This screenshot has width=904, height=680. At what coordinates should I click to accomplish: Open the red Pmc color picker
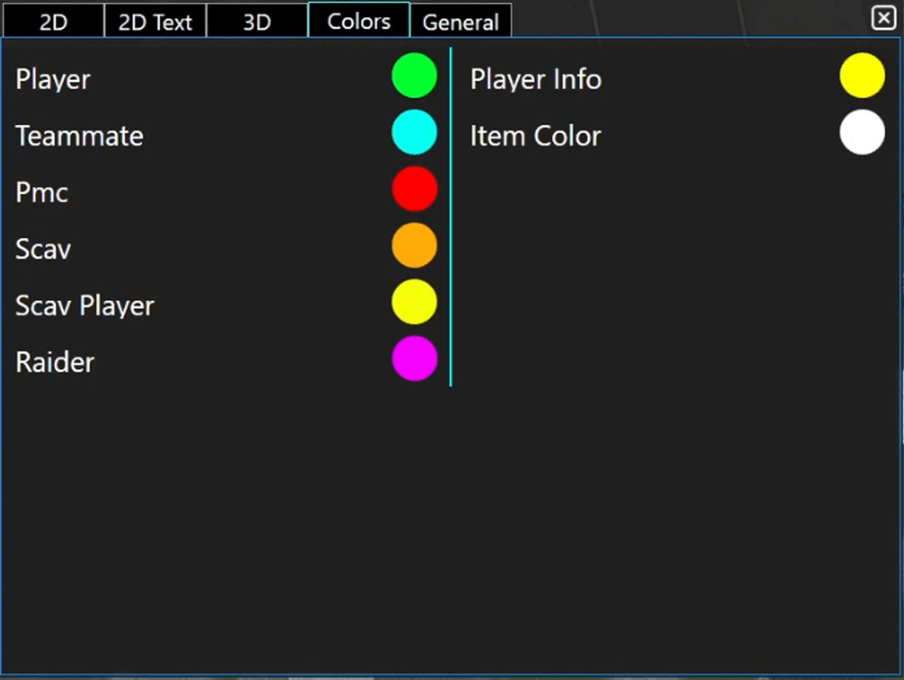click(414, 189)
